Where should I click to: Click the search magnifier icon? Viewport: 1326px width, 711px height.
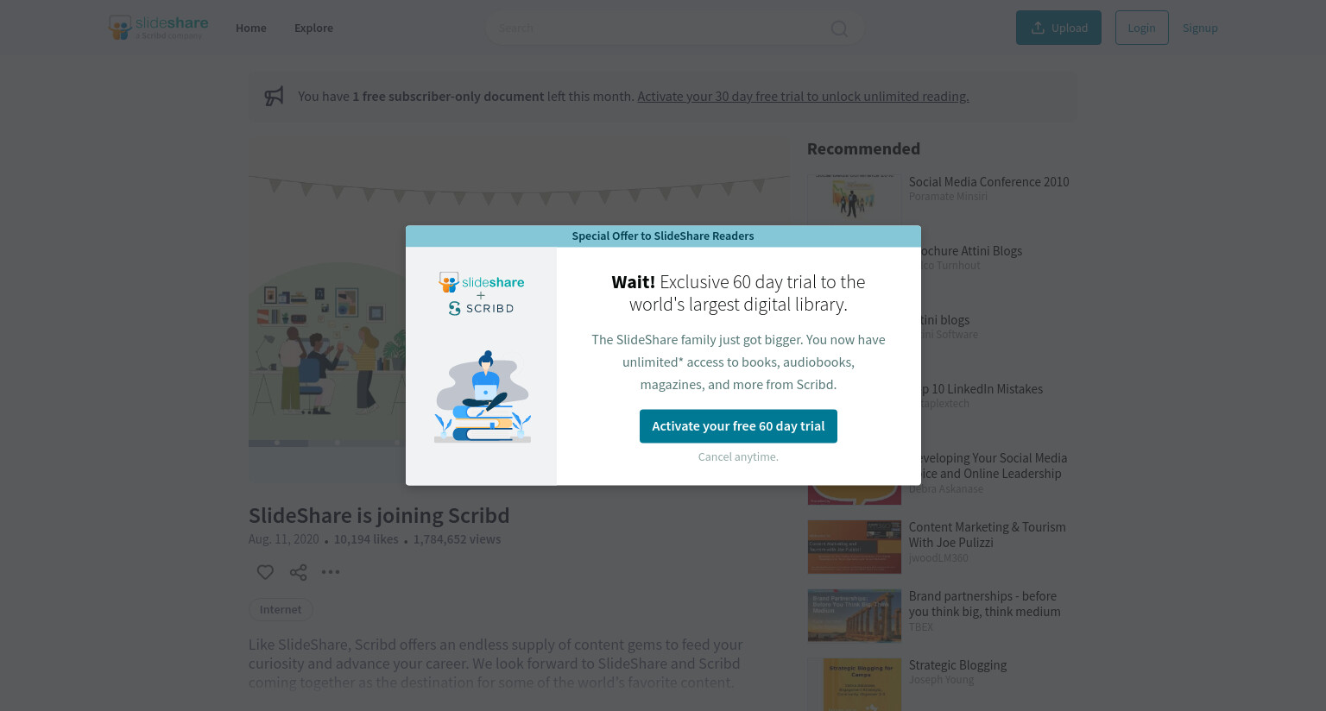coord(838,28)
